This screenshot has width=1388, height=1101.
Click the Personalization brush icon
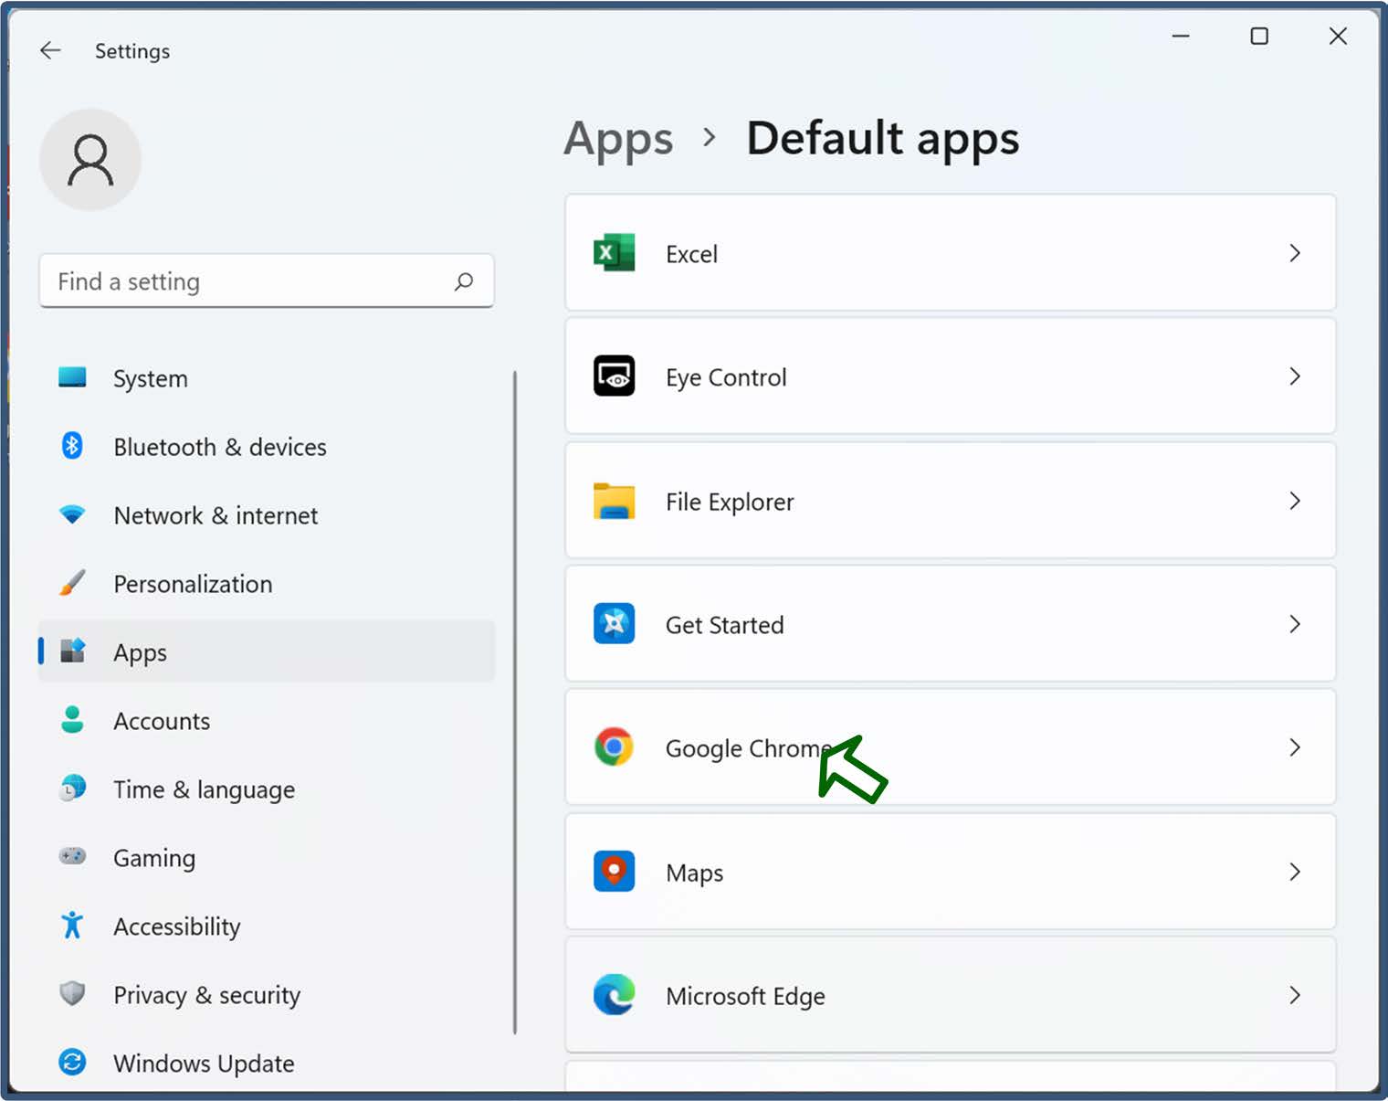(72, 583)
